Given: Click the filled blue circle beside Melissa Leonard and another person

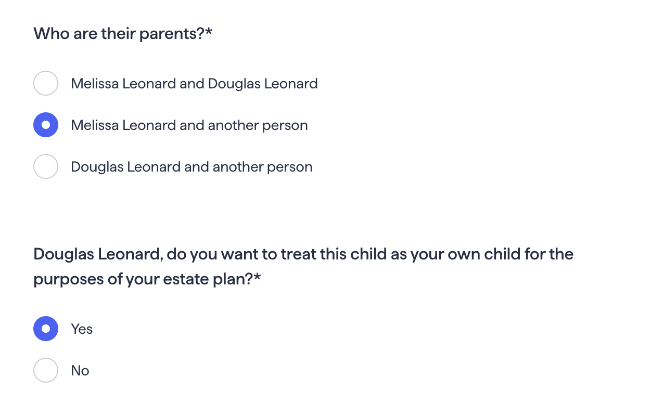Looking at the screenshot, I should pyautogui.click(x=46, y=125).
